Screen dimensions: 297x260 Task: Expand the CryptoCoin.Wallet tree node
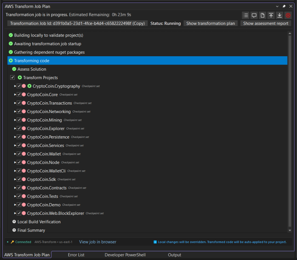(x=15, y=154)
